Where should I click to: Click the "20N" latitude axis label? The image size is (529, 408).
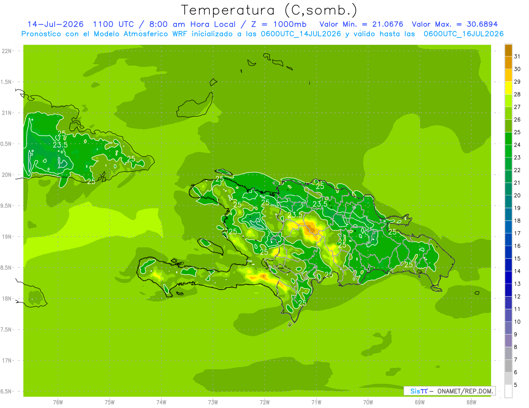(7, 175)
